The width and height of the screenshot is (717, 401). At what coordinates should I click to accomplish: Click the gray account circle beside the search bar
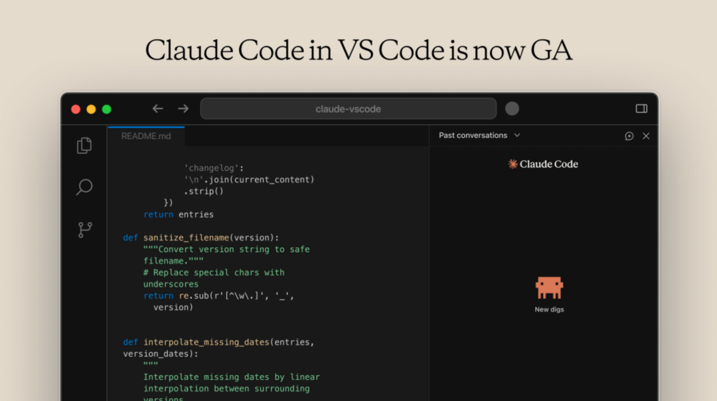tap(512, 108)
